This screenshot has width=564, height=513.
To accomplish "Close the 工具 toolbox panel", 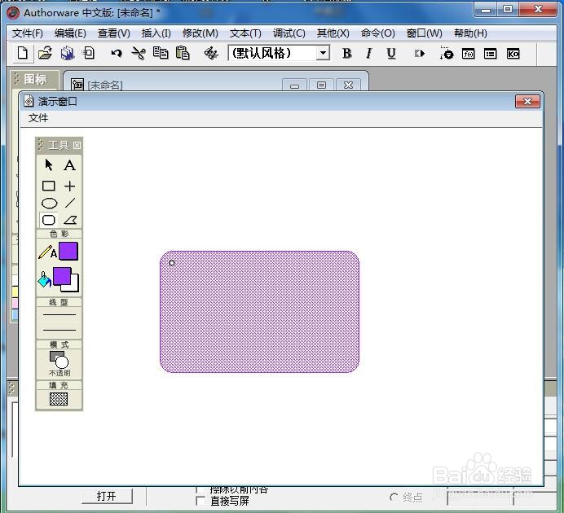I will coord(77,145).
